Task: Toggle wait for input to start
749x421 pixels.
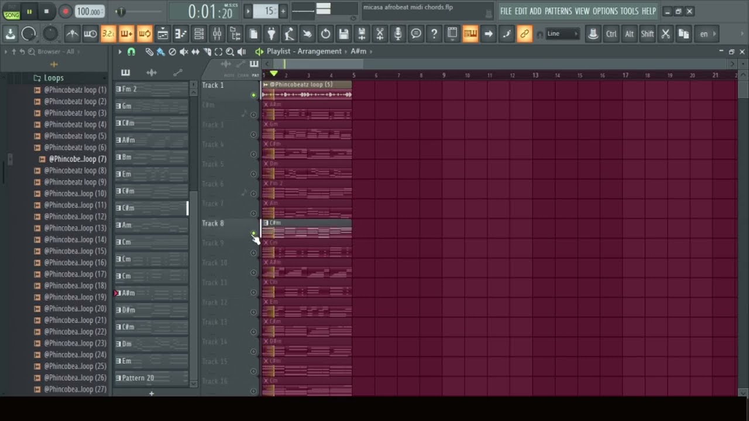Action: pyautogui.click(x=90, y=34)
